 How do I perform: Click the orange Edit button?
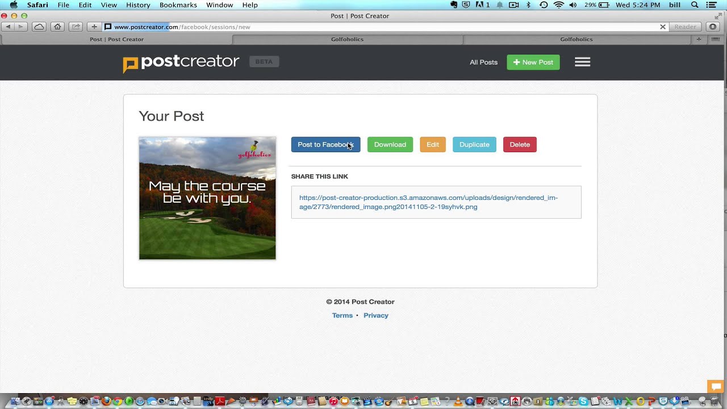click(433, 144)
